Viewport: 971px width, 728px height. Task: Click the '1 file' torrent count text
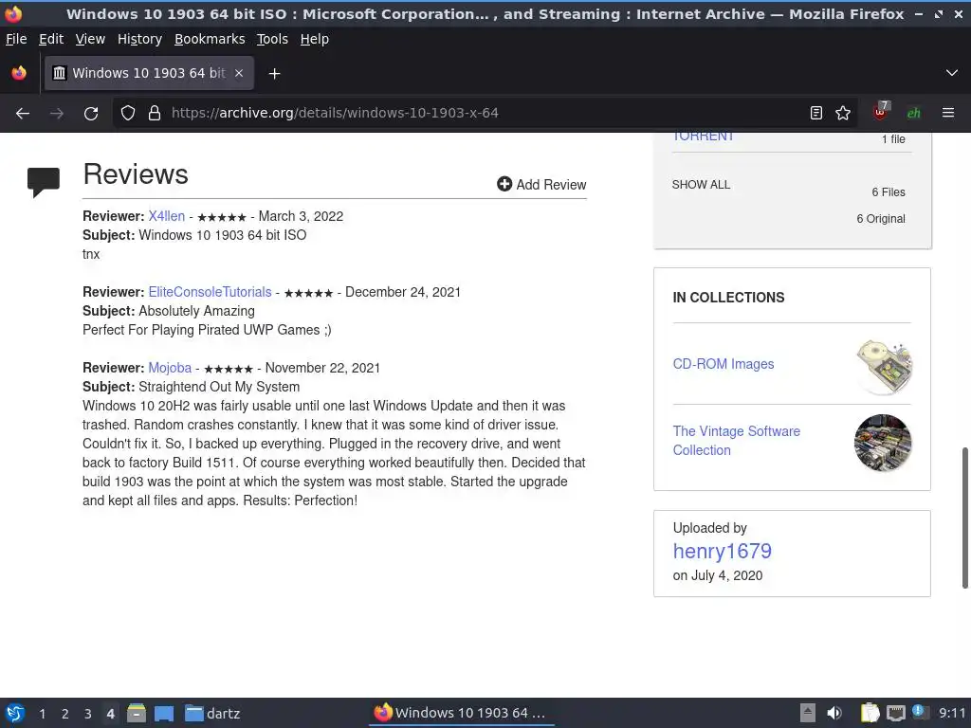893,139
